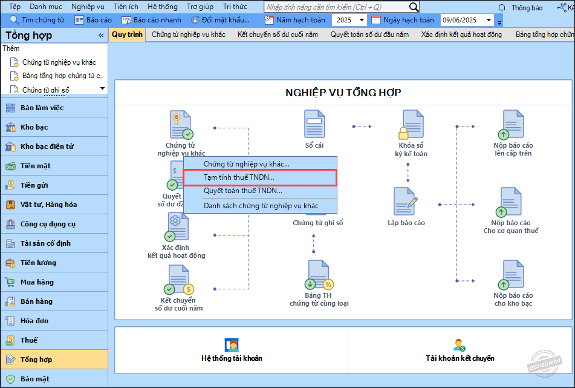Open the Sổ cái document icon

click(x=314, y=124)
